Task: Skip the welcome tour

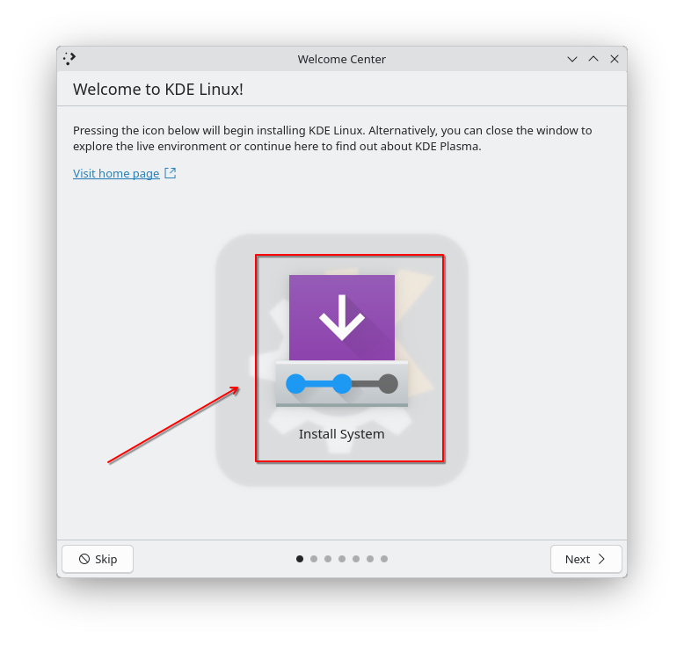Action: coord(98,559)
